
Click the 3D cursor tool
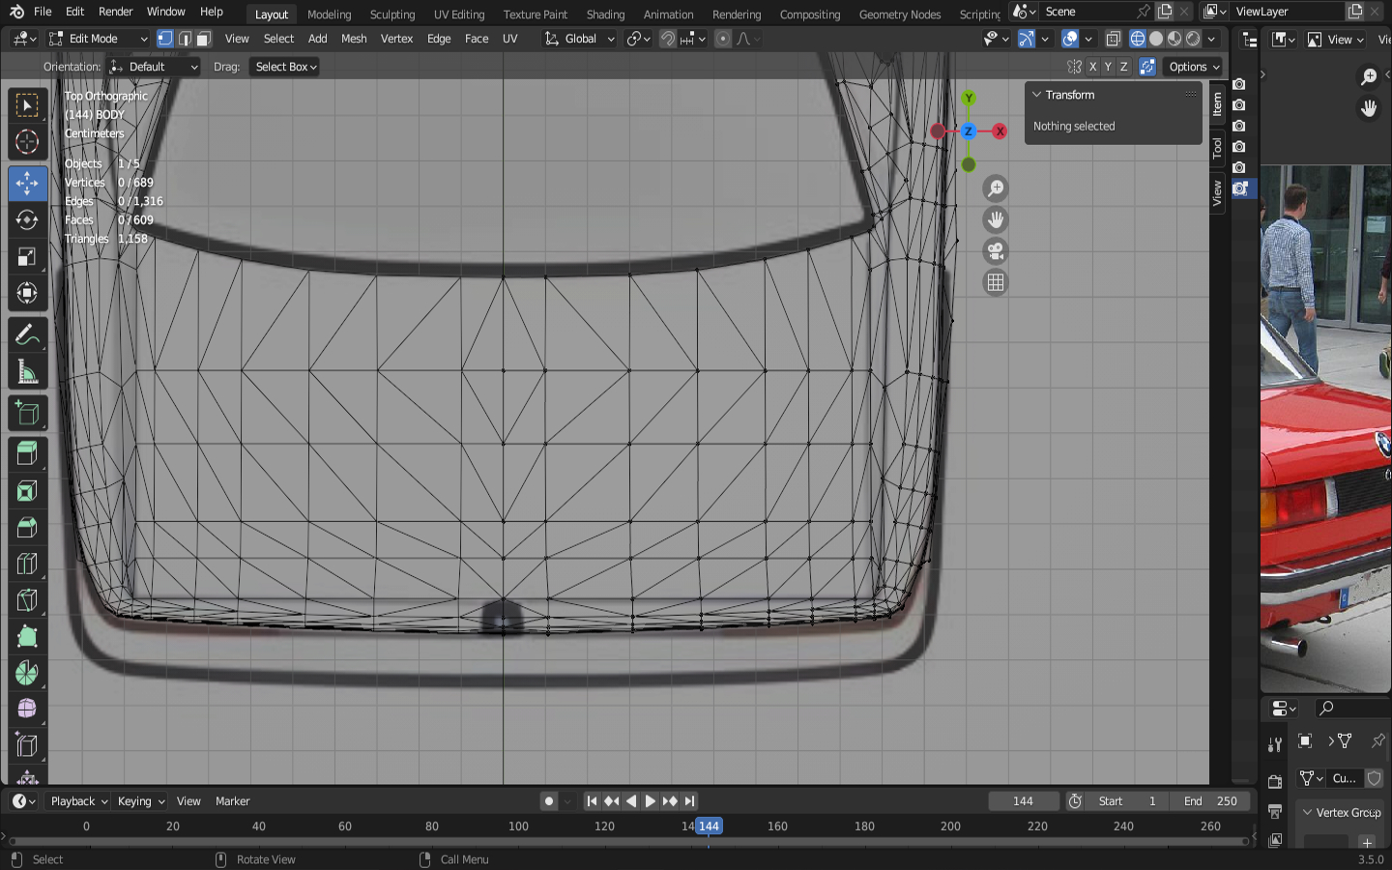[x=27, y=142]
